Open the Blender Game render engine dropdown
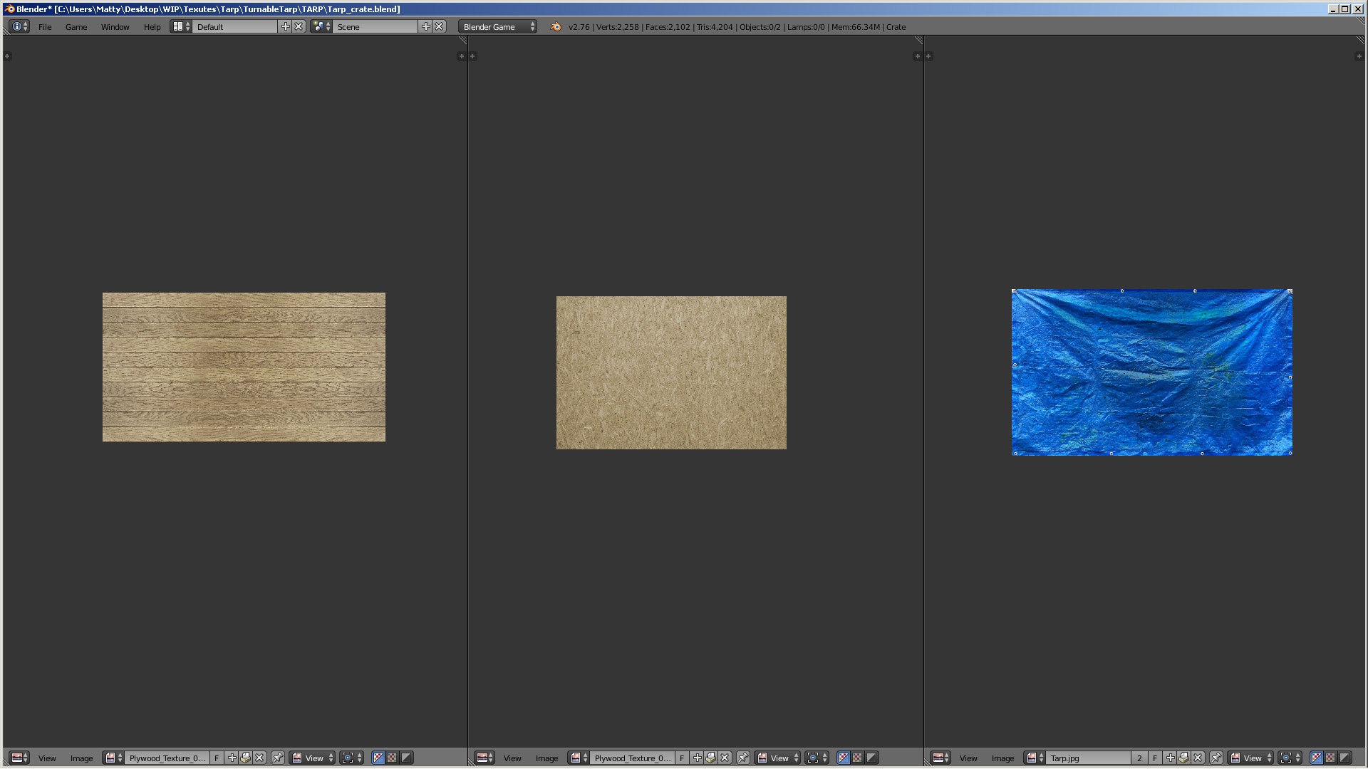The width and height of the screenshot is (1368, 769). (497, 27)
